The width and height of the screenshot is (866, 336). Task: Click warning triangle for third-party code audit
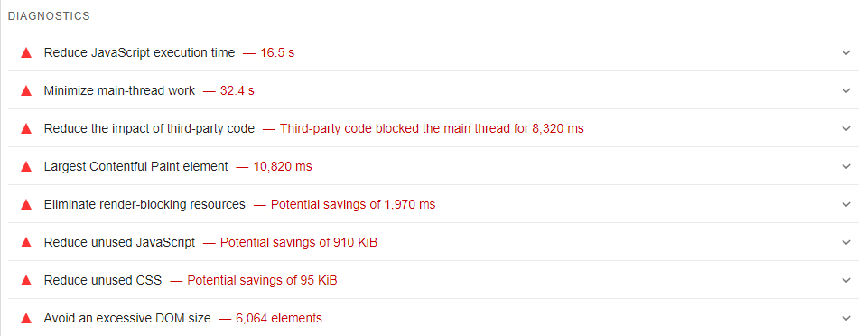pos(26,129)
